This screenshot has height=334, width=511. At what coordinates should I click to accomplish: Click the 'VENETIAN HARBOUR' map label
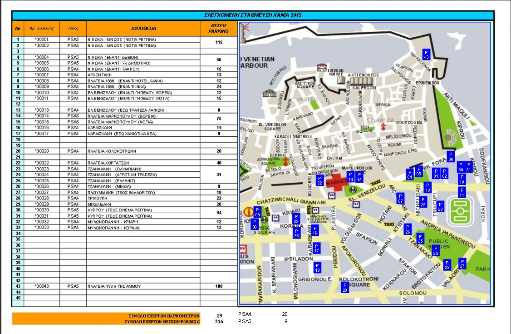[x=257, y=62]
